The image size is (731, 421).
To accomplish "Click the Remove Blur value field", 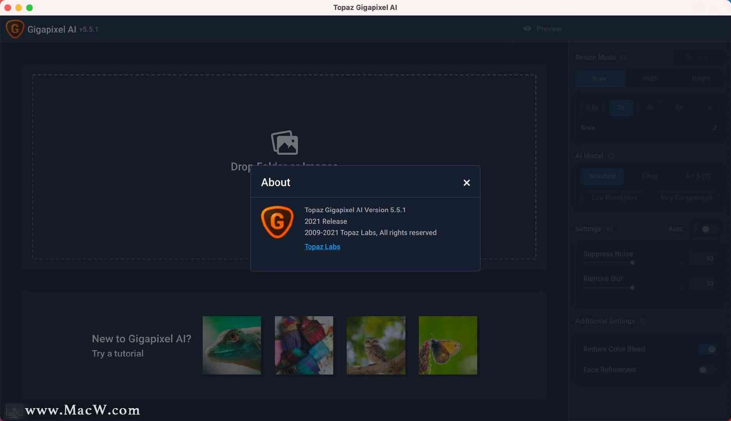I will (x=703, y=283).
